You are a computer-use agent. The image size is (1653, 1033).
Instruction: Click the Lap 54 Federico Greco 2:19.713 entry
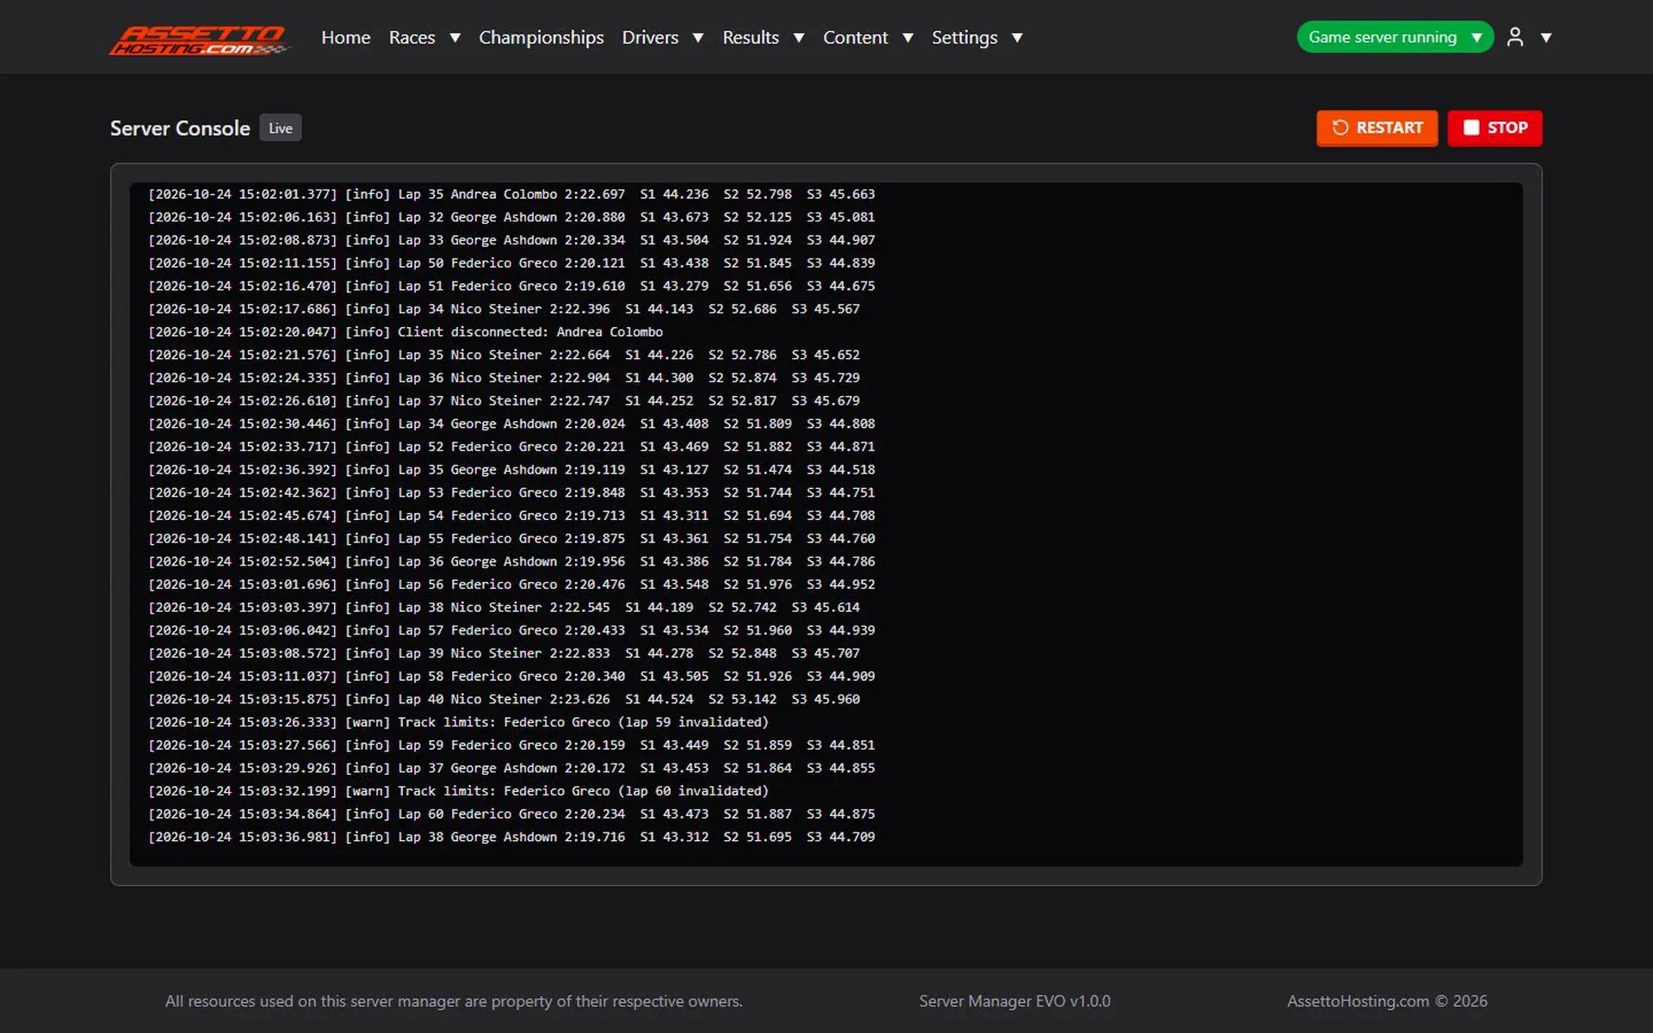511,516
